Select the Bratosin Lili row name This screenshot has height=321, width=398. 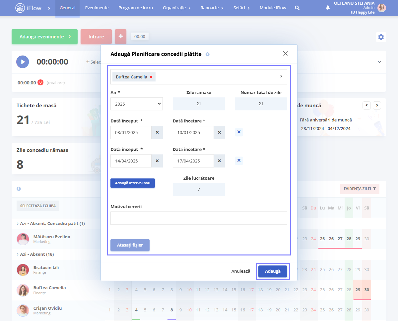[x=47, y=267]
